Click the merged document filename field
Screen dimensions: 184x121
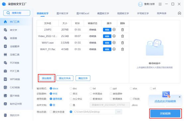110,105
